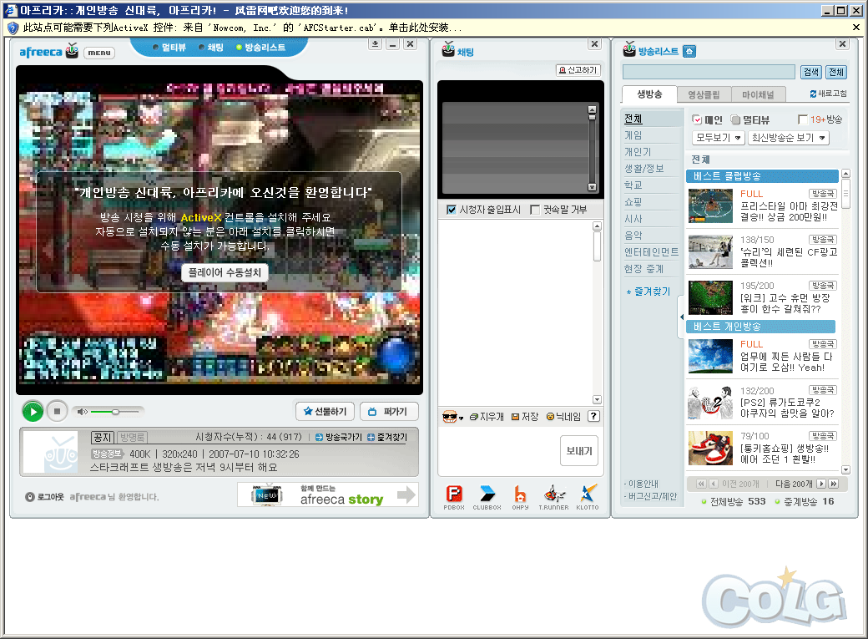Check the 19+ 방송 checkbox
This screenshot has height=639, width=868.
[803, 119]
